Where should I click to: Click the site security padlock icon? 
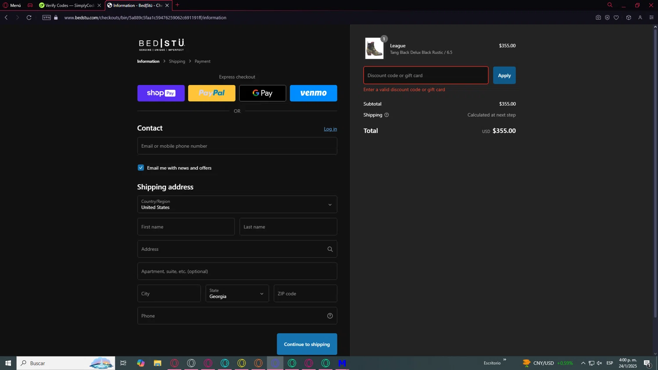(56, 18)
